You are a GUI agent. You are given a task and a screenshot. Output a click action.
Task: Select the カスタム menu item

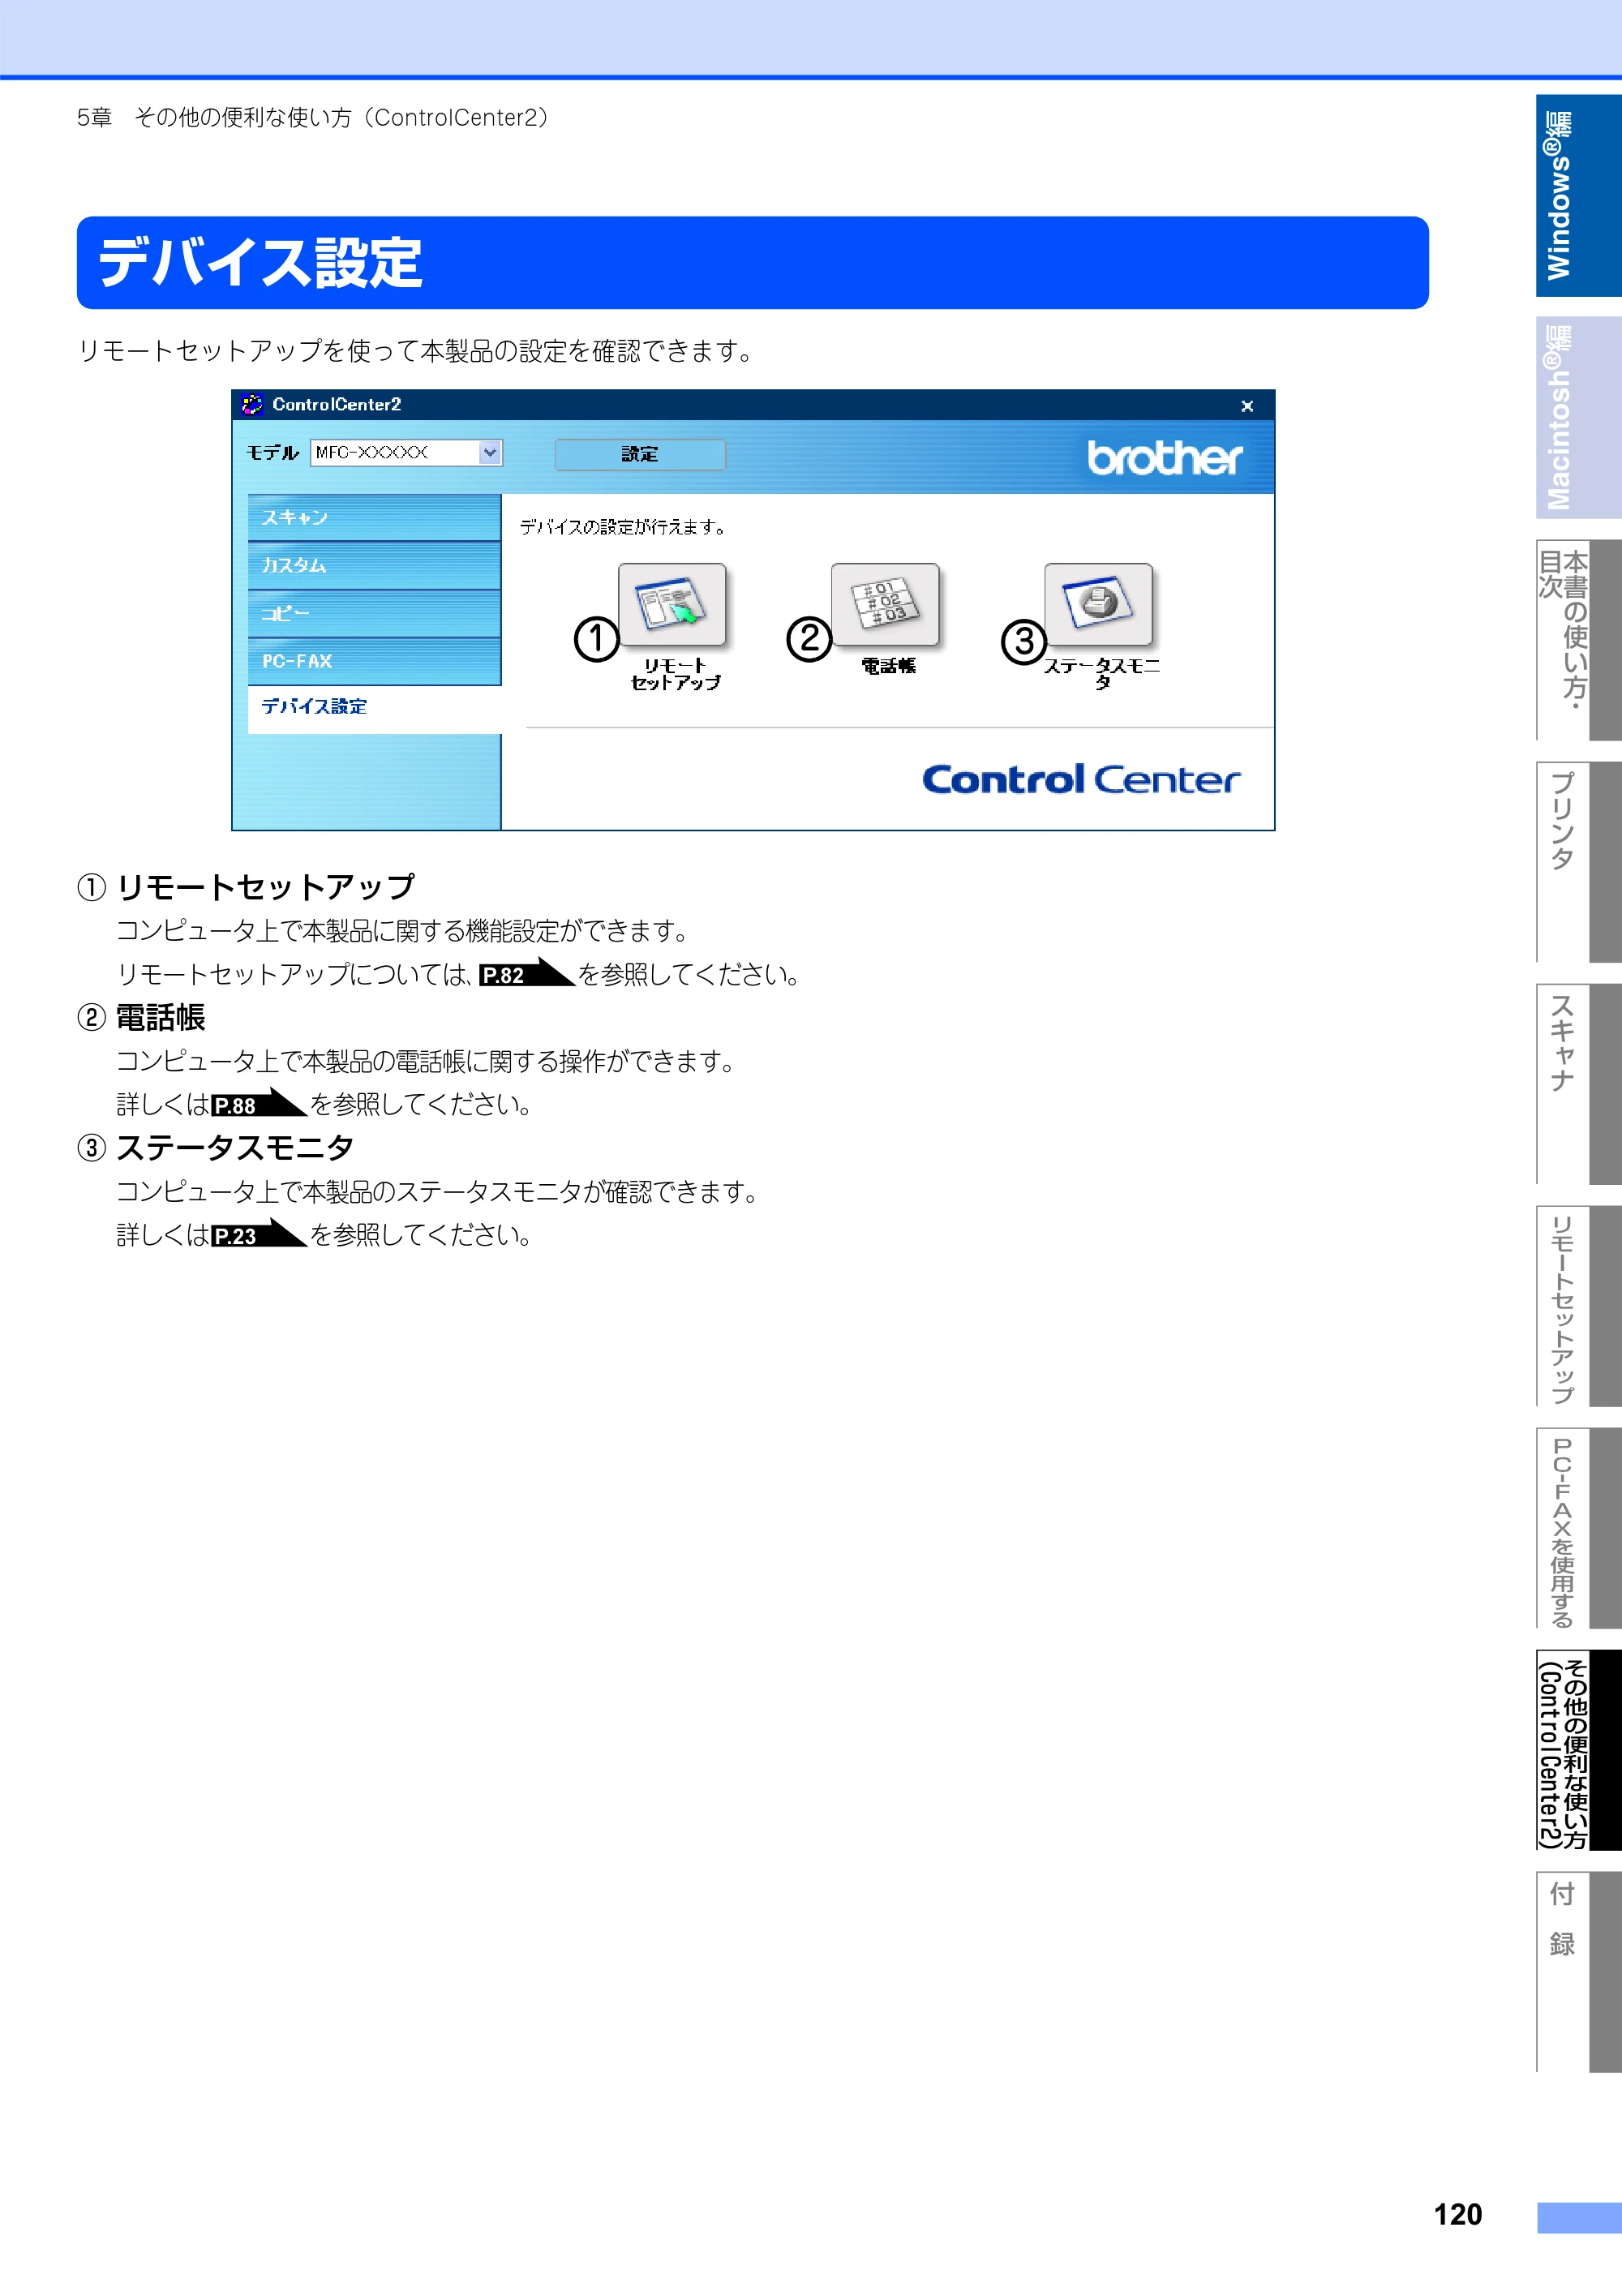click(374, 565)
